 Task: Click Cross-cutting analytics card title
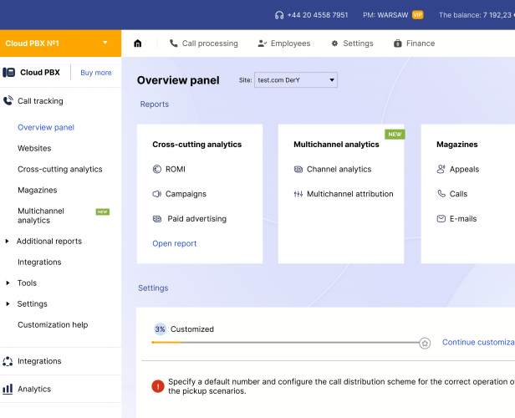[197, 145]
